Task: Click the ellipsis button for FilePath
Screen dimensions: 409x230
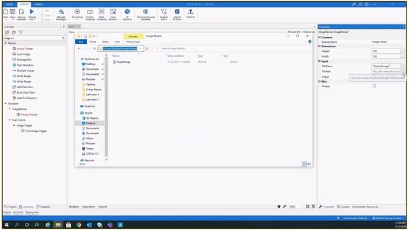Action: pyautogui.click(x=403, y=72)
